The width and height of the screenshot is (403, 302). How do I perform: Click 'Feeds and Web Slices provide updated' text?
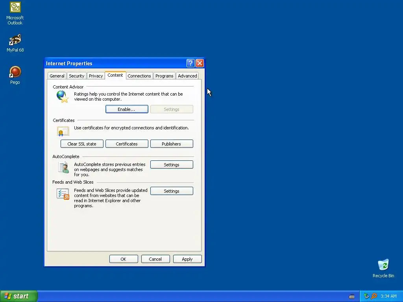[x=111, y=198]
